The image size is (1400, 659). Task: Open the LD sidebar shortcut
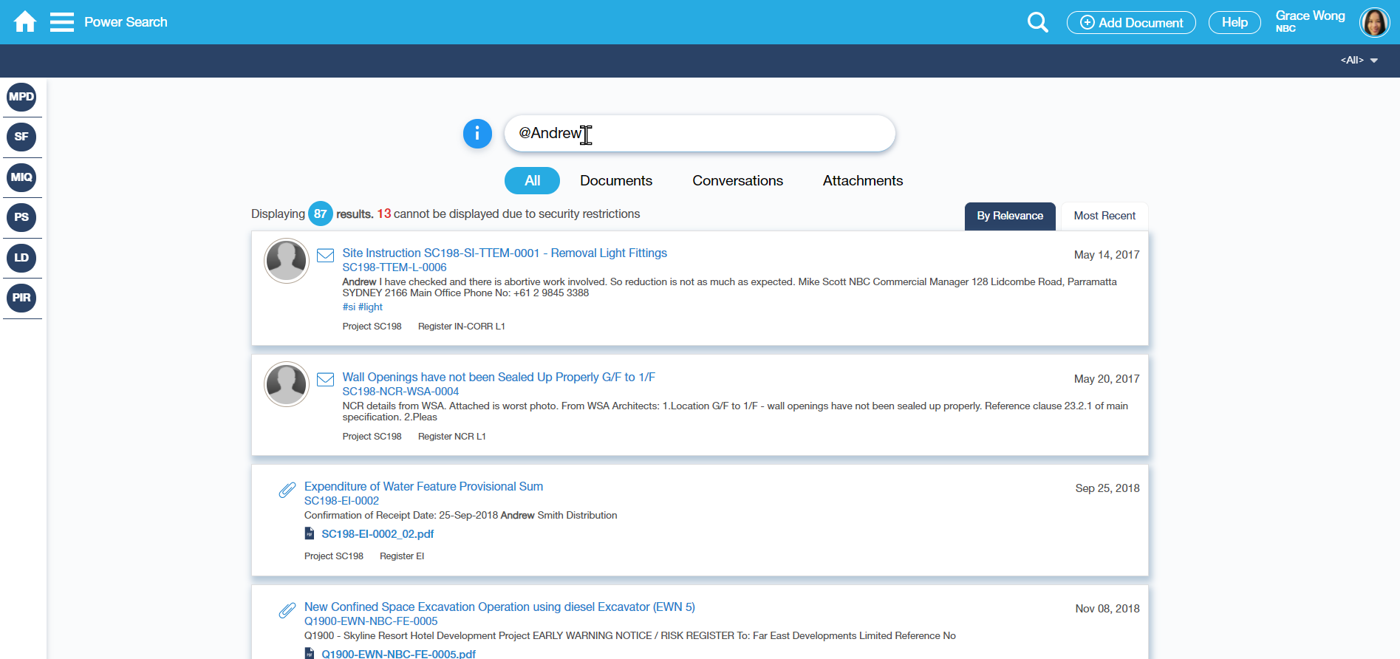tap(21, 258)
